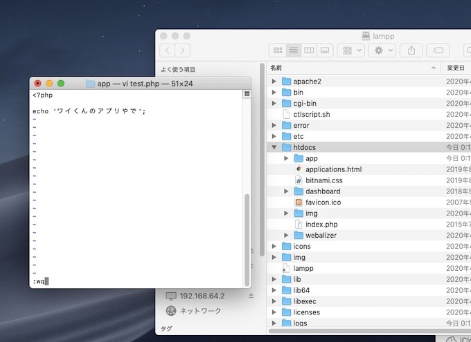Go forward in Finder lampp window

pyautogui.click(x=182, y=50)
